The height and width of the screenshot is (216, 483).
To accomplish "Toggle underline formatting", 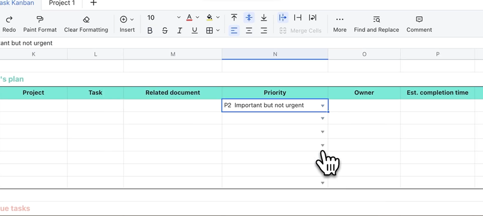I will tap(195, 31).
